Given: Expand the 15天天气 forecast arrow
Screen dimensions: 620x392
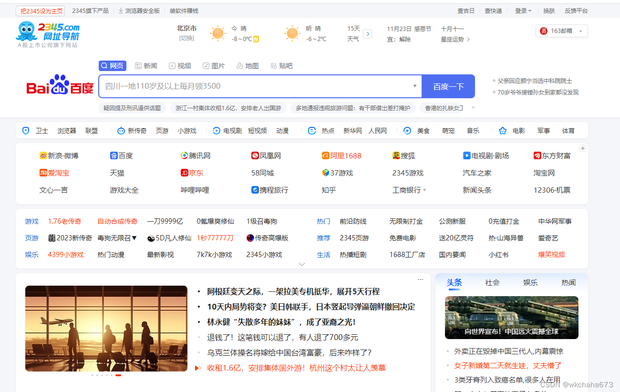Looking at the screenshot, I should tap(367, 34).
